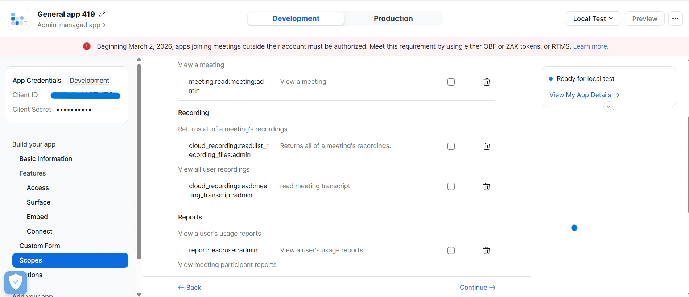Remove the cloud_recording:read:meeting_transcript:admin scope
The height and width of the screenshot is (297, 689).
(487, 186)
